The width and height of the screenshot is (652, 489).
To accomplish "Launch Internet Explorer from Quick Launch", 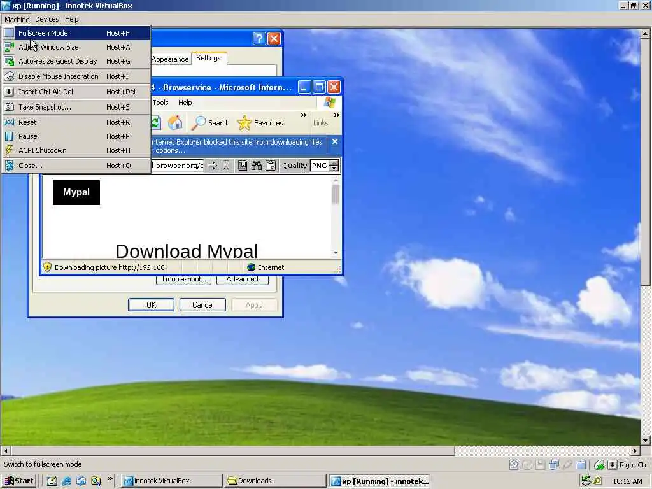I will coord(66,481).
